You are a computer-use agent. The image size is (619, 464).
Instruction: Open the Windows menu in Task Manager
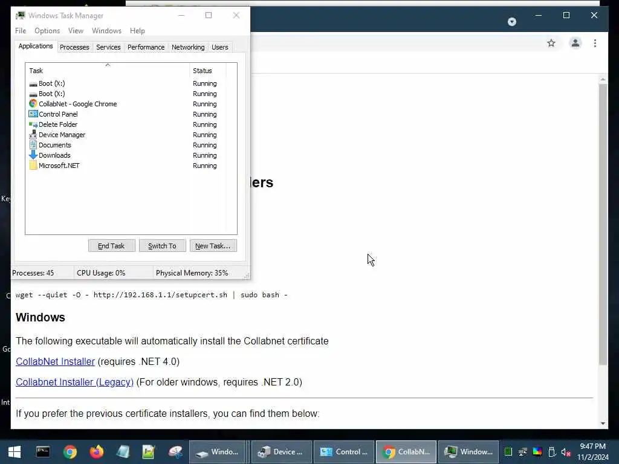106,31
